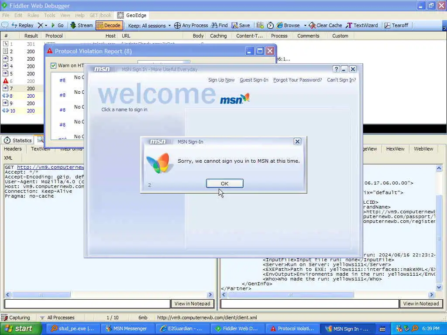Viewport: 447px width, 335px height.
Task: Click the Replay toolbar button in Fiddler
Action: [23, 25]
